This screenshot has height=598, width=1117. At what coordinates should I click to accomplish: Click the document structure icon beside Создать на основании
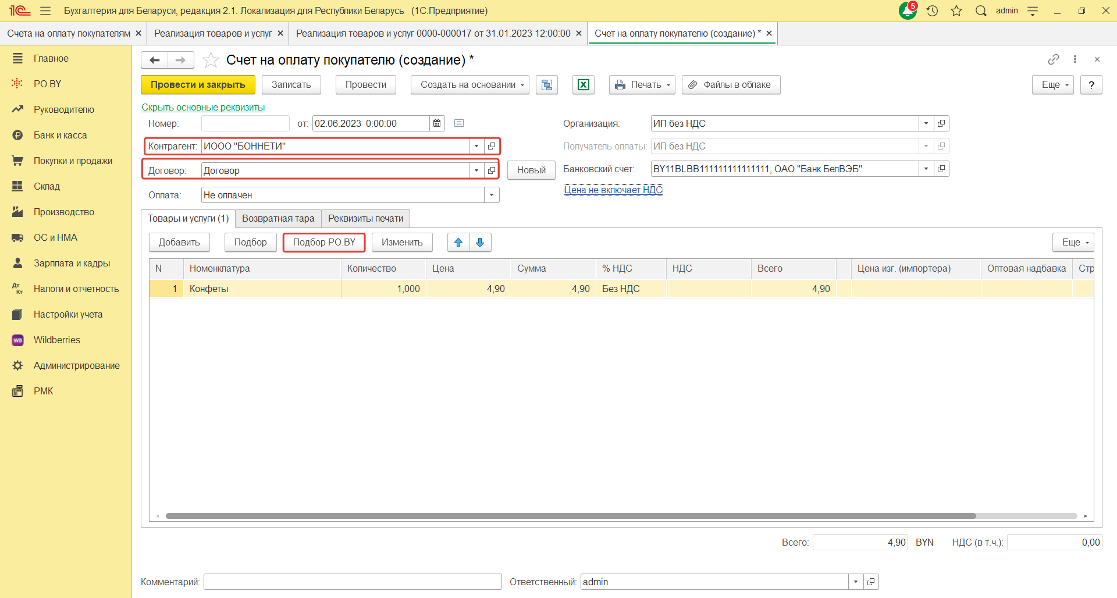(x=547, y=85)
